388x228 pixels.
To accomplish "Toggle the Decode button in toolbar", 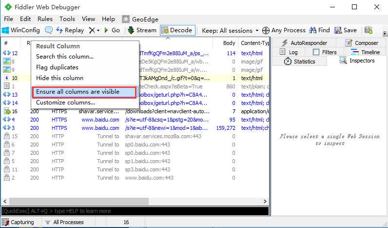I will (177, 30).
